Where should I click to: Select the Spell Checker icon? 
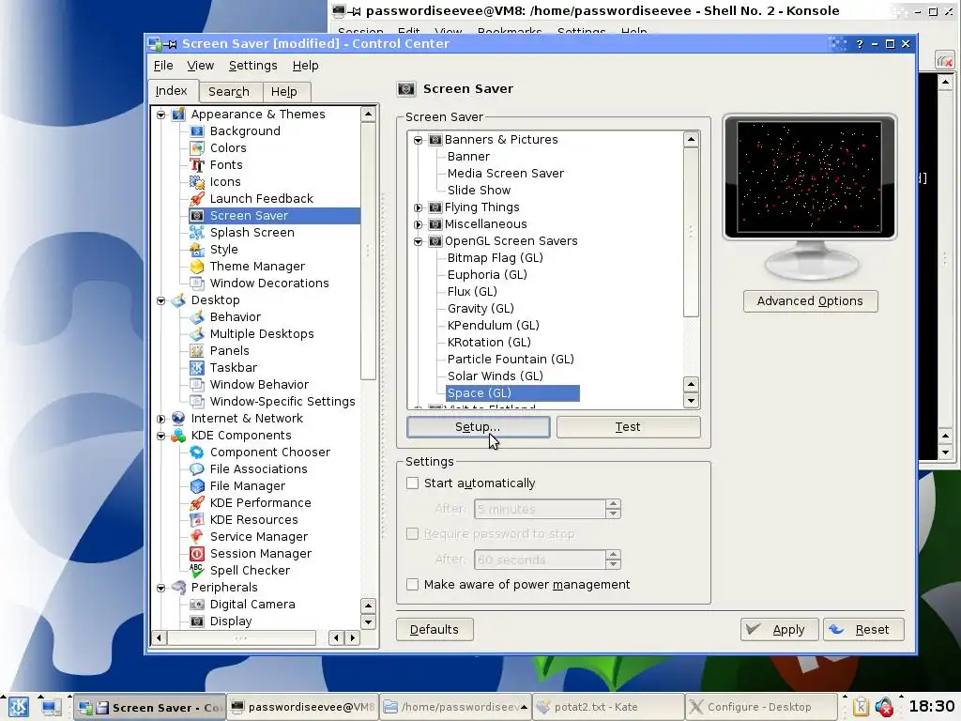[x=197, y=570]
